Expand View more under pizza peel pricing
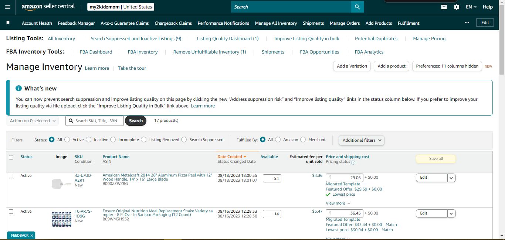The width and height of the screenshot is (505, 240). tap(338, 203)
